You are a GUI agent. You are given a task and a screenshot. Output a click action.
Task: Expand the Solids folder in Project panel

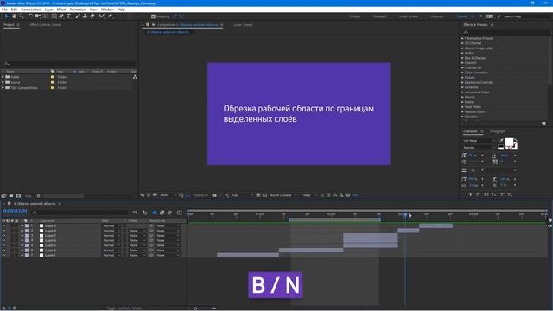coord(3,77)
